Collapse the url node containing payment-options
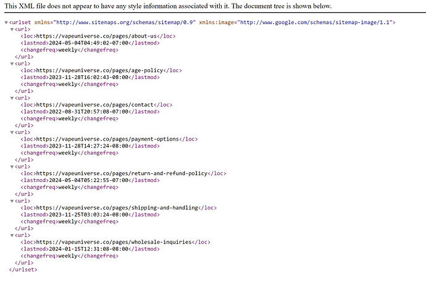426x282 pixels. click(12, 133)
